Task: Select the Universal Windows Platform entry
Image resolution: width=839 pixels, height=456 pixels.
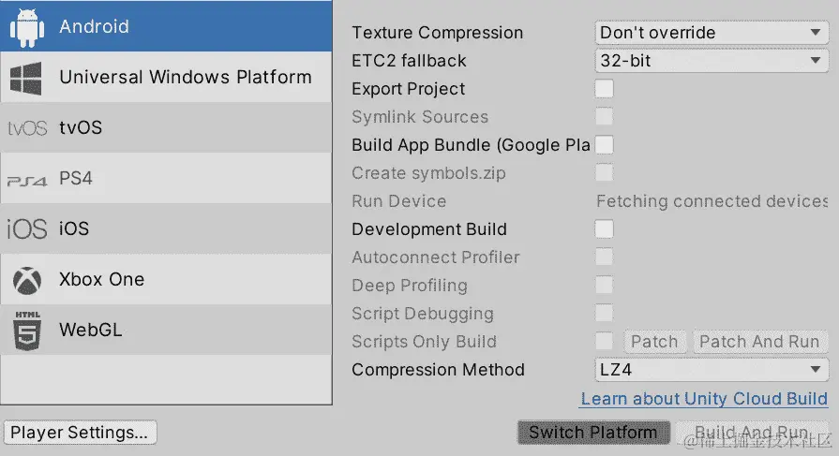Action: [166, 77]
